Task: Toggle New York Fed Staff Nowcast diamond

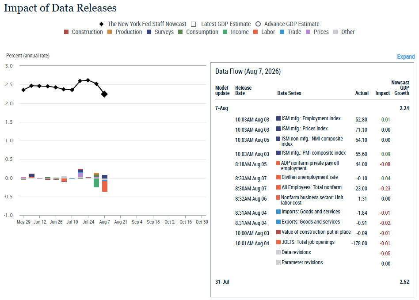Action: pos(102,24)
